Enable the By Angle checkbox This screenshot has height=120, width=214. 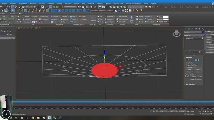click(186, 67)
